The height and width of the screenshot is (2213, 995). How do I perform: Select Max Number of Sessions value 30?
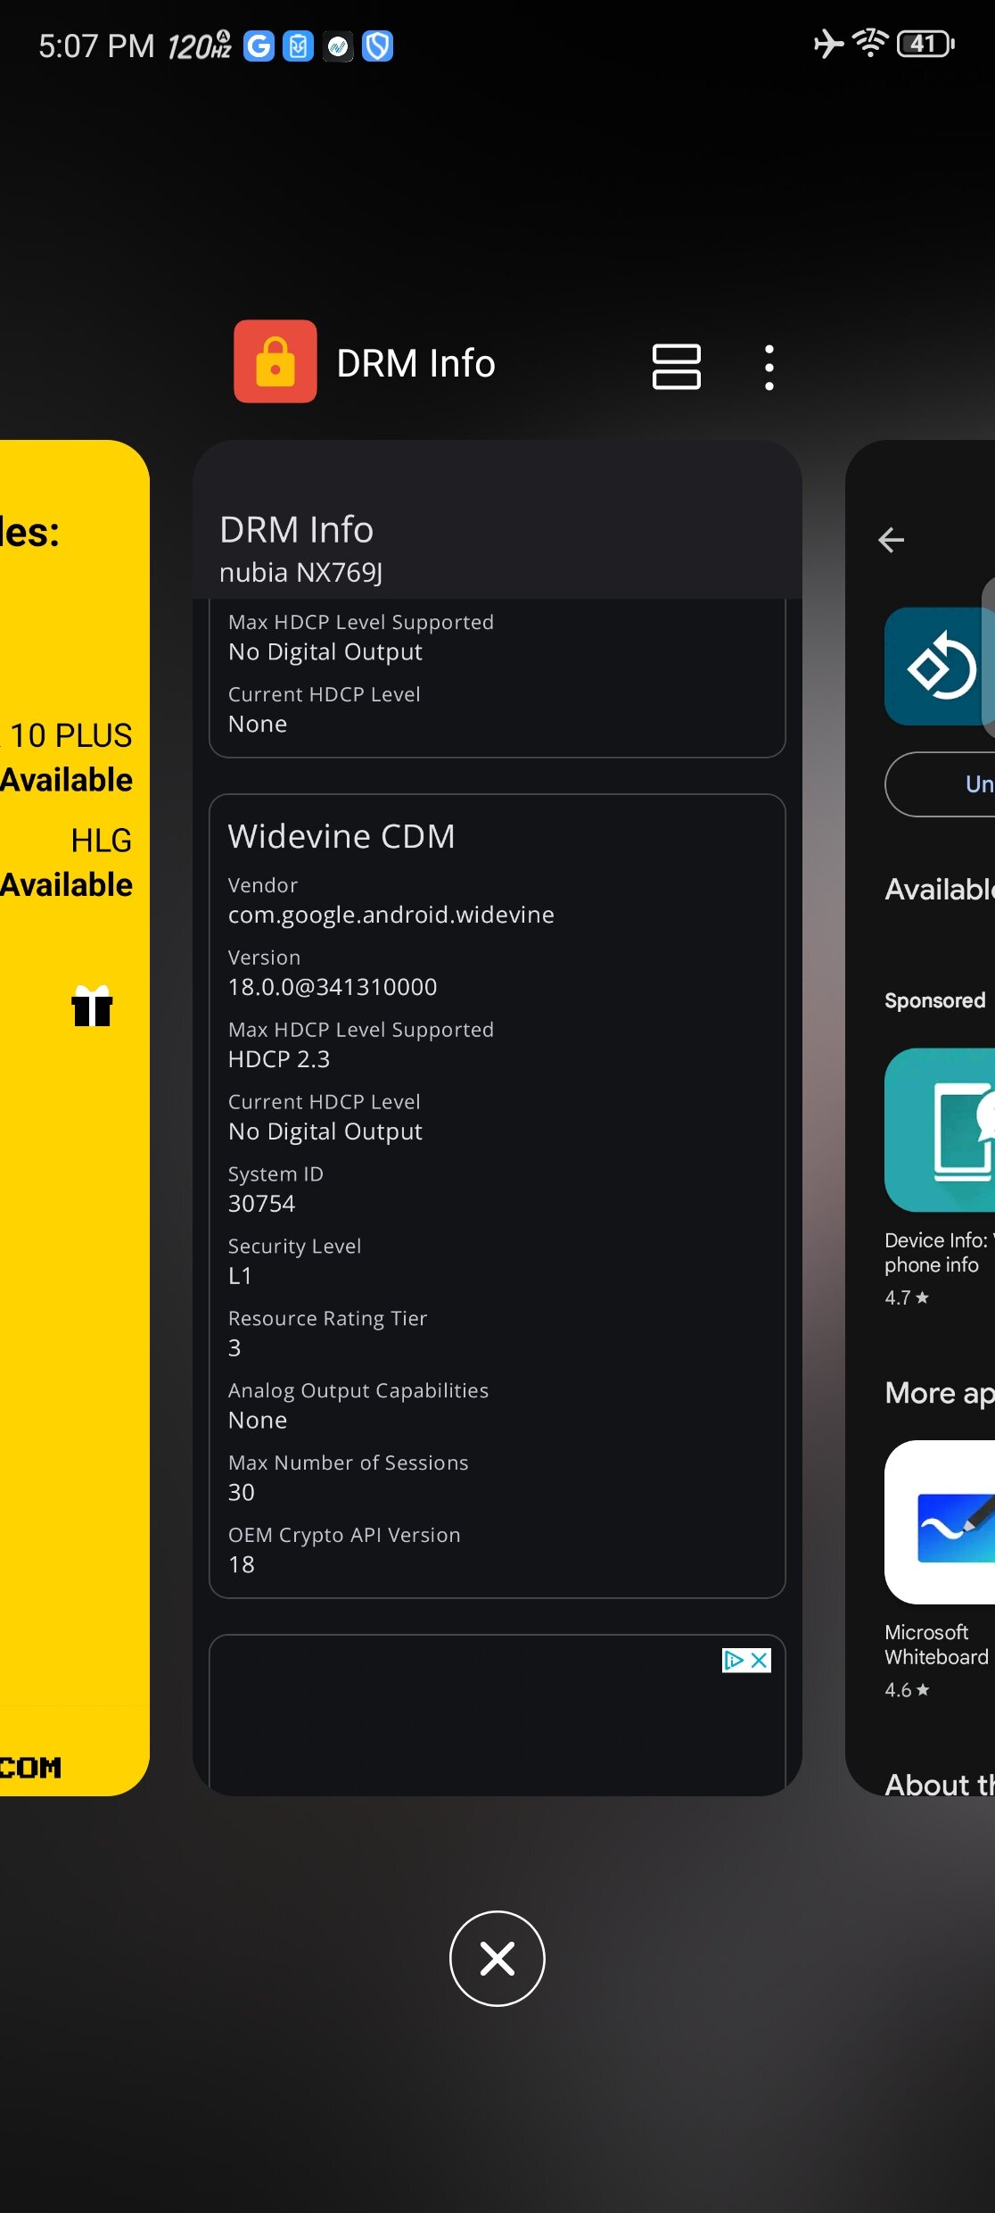242,1493
